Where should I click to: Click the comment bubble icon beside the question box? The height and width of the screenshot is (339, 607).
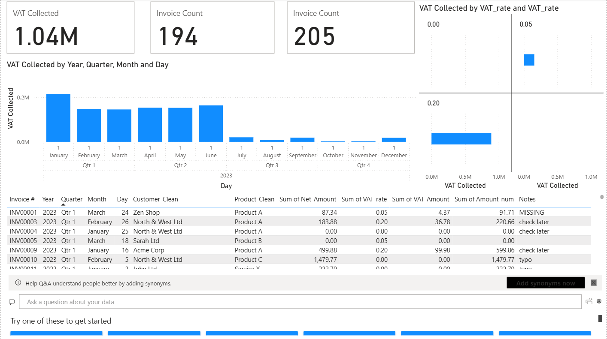point(12,302)
